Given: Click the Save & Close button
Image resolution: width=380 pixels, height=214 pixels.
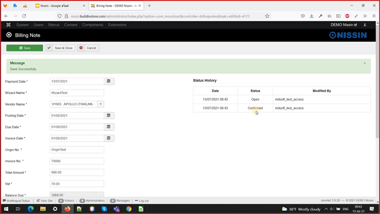Looking at the screenshot, I should pyautogui.click(x=60, y=48).
